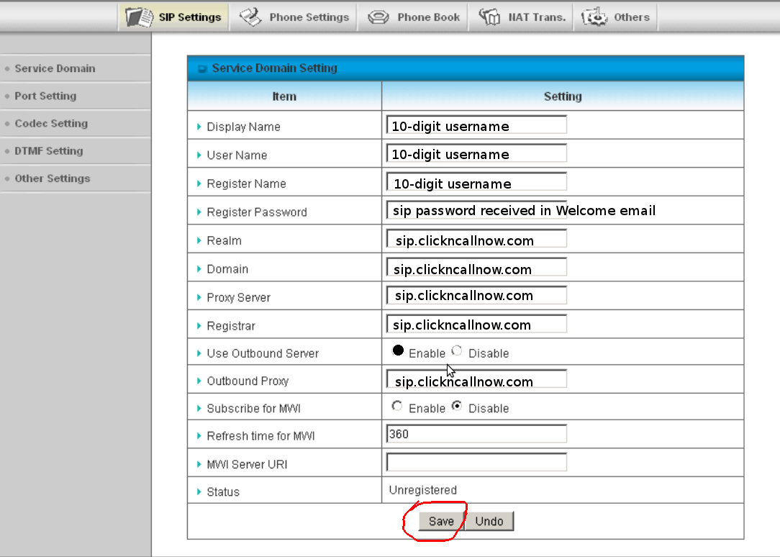Click arrow icon beside Proxy Server
The height and width of the screenshot is (557, 780).
[x=199, y=297]
